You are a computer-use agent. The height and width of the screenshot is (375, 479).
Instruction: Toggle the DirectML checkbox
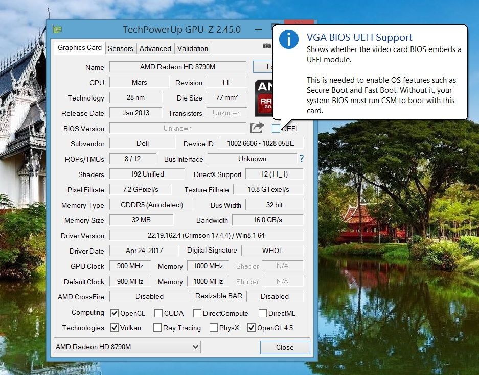click(x=262, y=313)
